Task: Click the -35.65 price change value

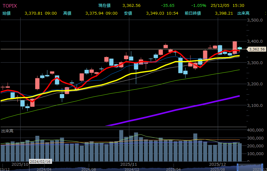Action: pos(168,6)
